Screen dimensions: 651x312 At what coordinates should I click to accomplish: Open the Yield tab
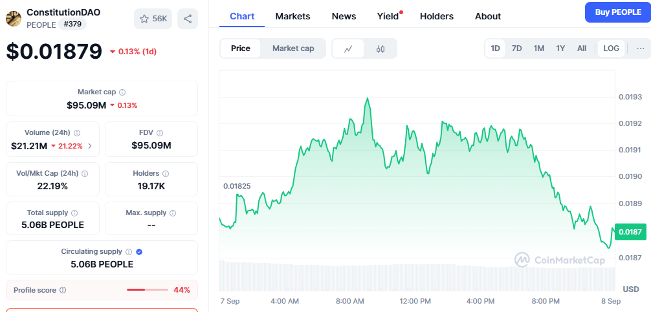point(388,16)
